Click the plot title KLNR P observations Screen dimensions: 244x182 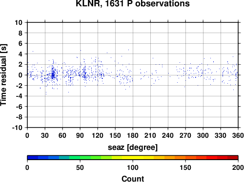pyautogui.click(x=133, y=3)
